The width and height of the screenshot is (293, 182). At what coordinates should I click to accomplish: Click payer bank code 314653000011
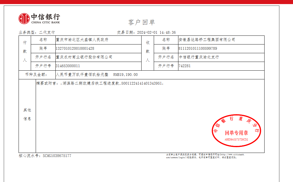click(x=68, y=66)
